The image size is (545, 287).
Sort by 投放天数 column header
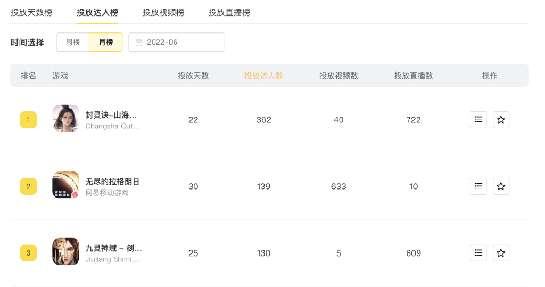click(193, 76)
